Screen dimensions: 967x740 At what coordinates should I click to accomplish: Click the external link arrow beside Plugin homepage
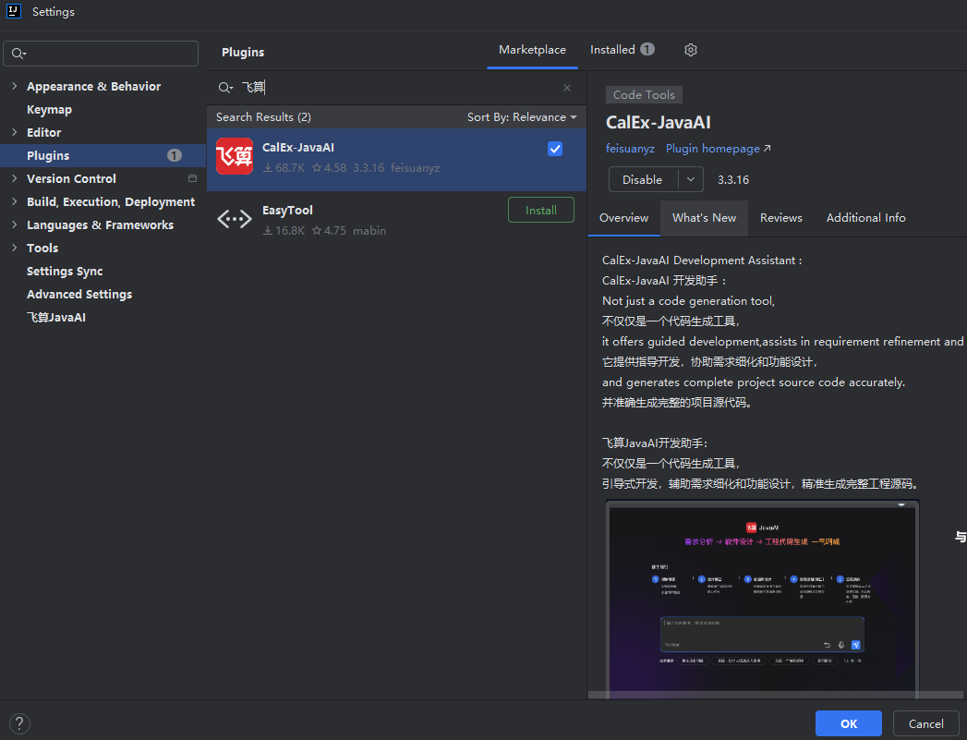point(768,149)
